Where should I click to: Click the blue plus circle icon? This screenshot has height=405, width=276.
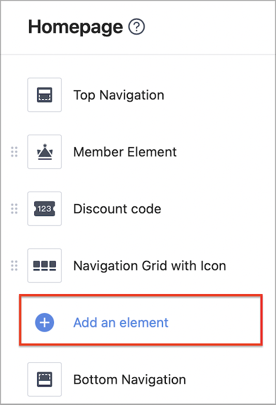[44, 323]
